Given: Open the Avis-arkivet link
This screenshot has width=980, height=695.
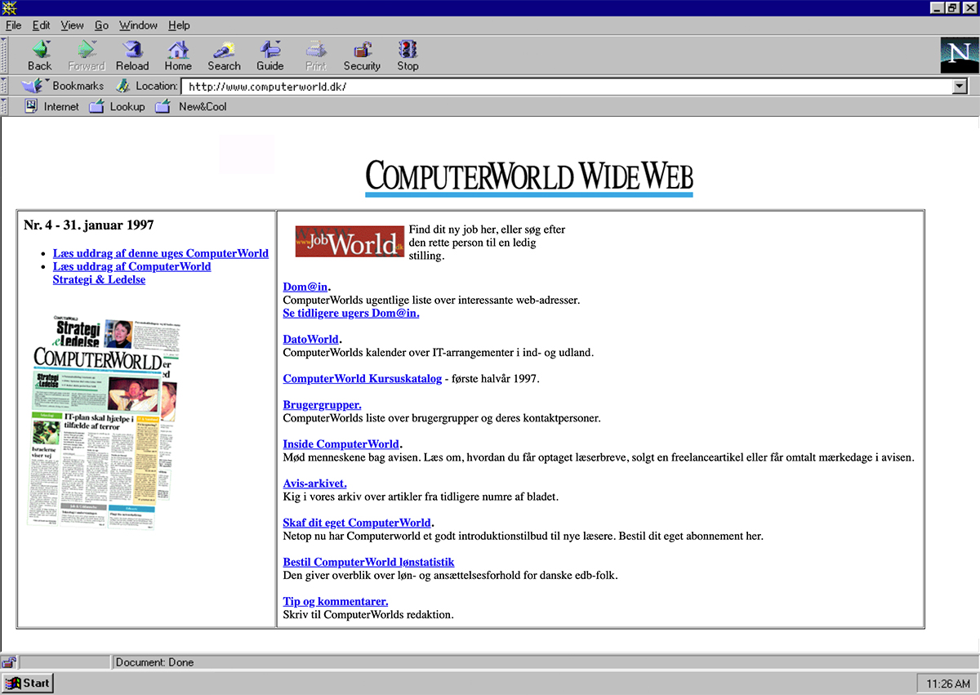Looking at the screenshot, I should click(314, 483).
